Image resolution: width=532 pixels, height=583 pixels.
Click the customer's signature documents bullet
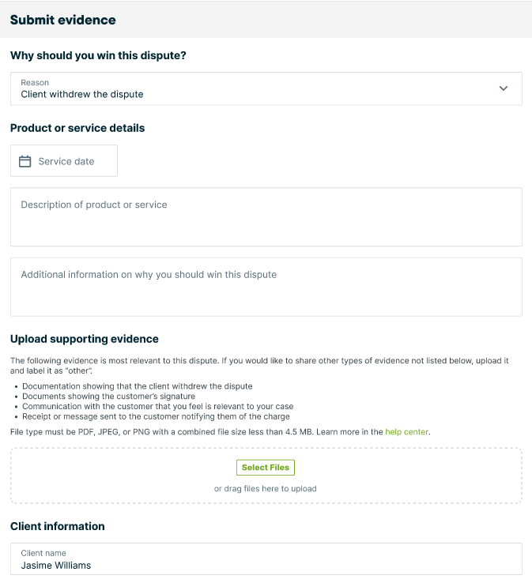(108, 396)
